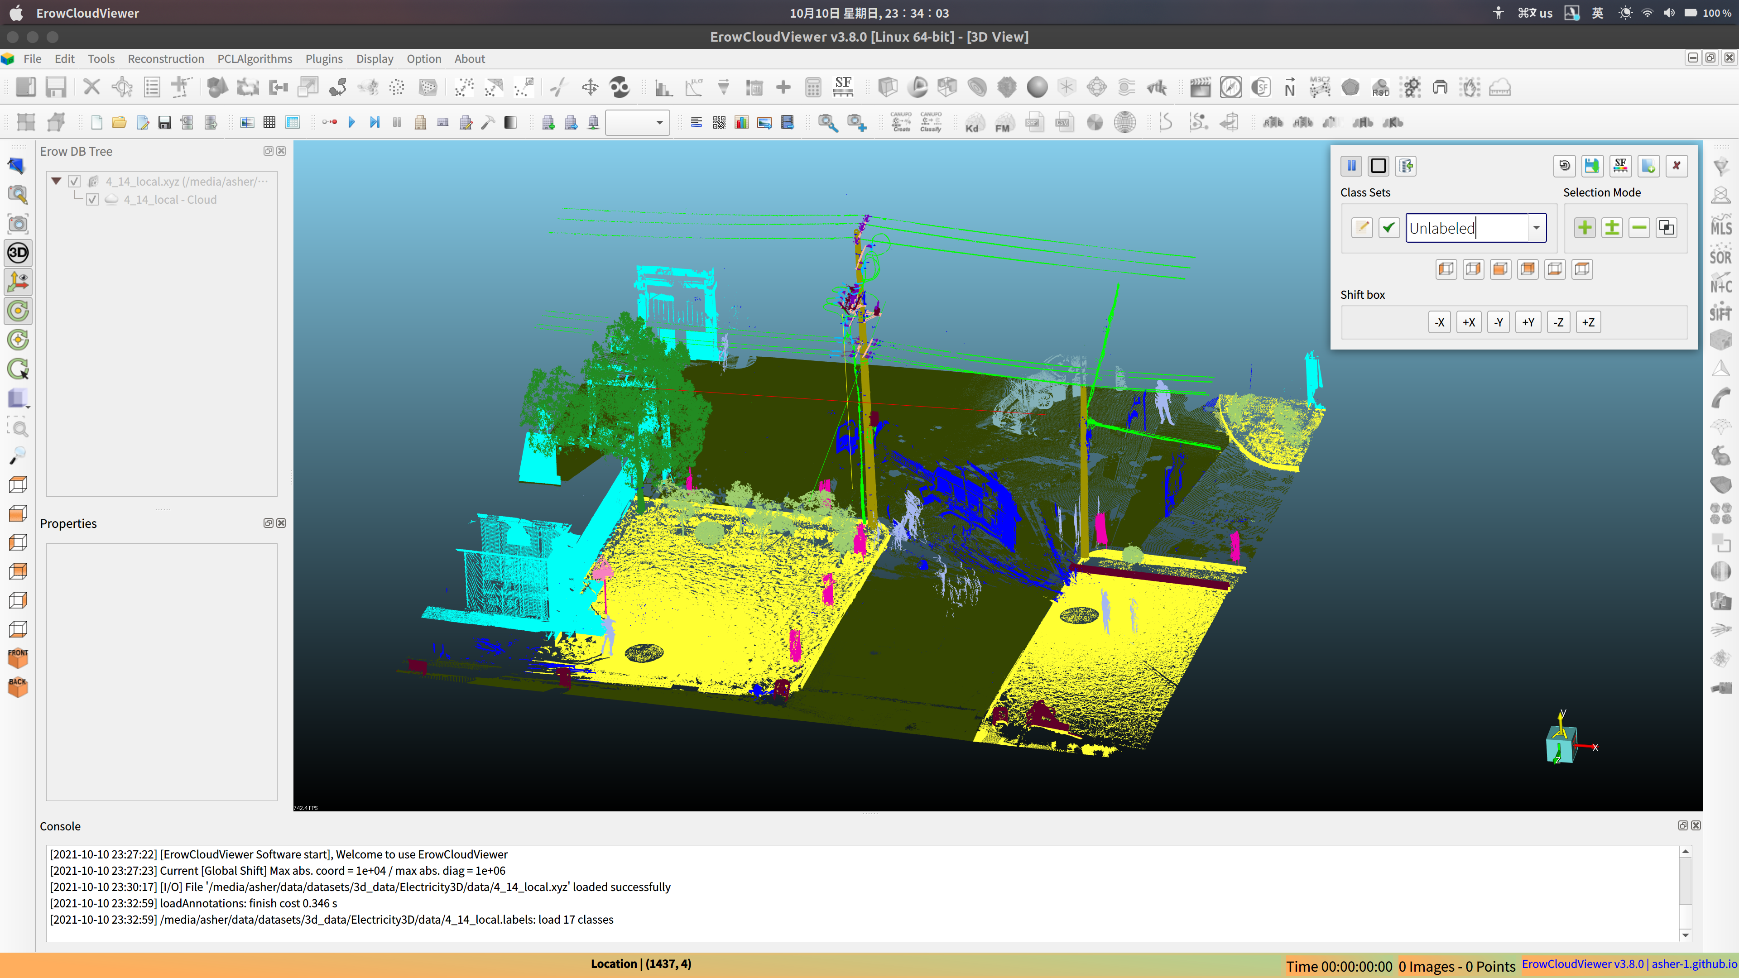Click the pause button in annotation panel
Viewport: 1739px width, 978px height.
coord(1351,166)
